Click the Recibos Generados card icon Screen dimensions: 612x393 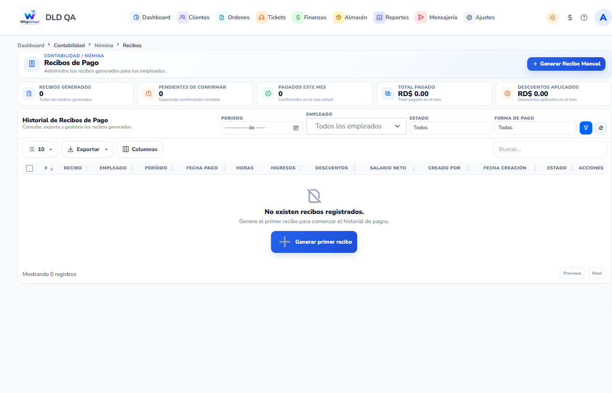pyautogui.click(x=29, y=93)
